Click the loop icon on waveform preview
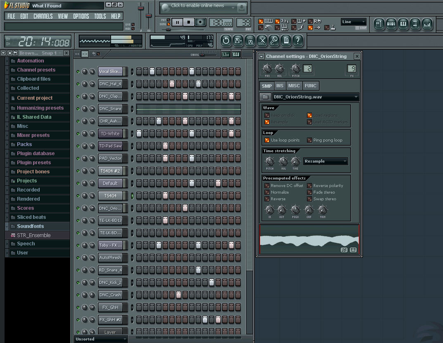The image size is (443, 343). point(353,250)
